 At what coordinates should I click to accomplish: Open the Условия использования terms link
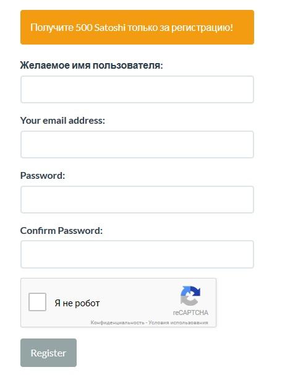click(x=178, y=322)
